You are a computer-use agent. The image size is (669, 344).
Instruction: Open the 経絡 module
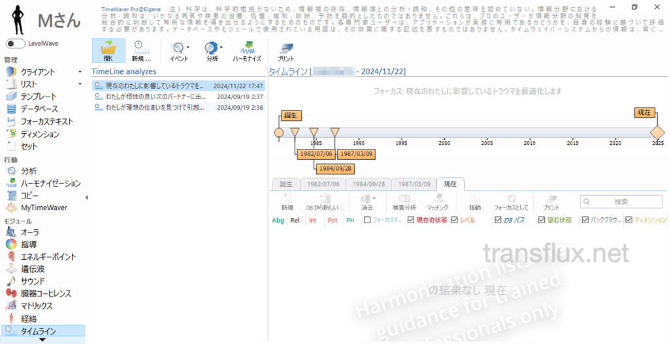(x=29, y=319)
